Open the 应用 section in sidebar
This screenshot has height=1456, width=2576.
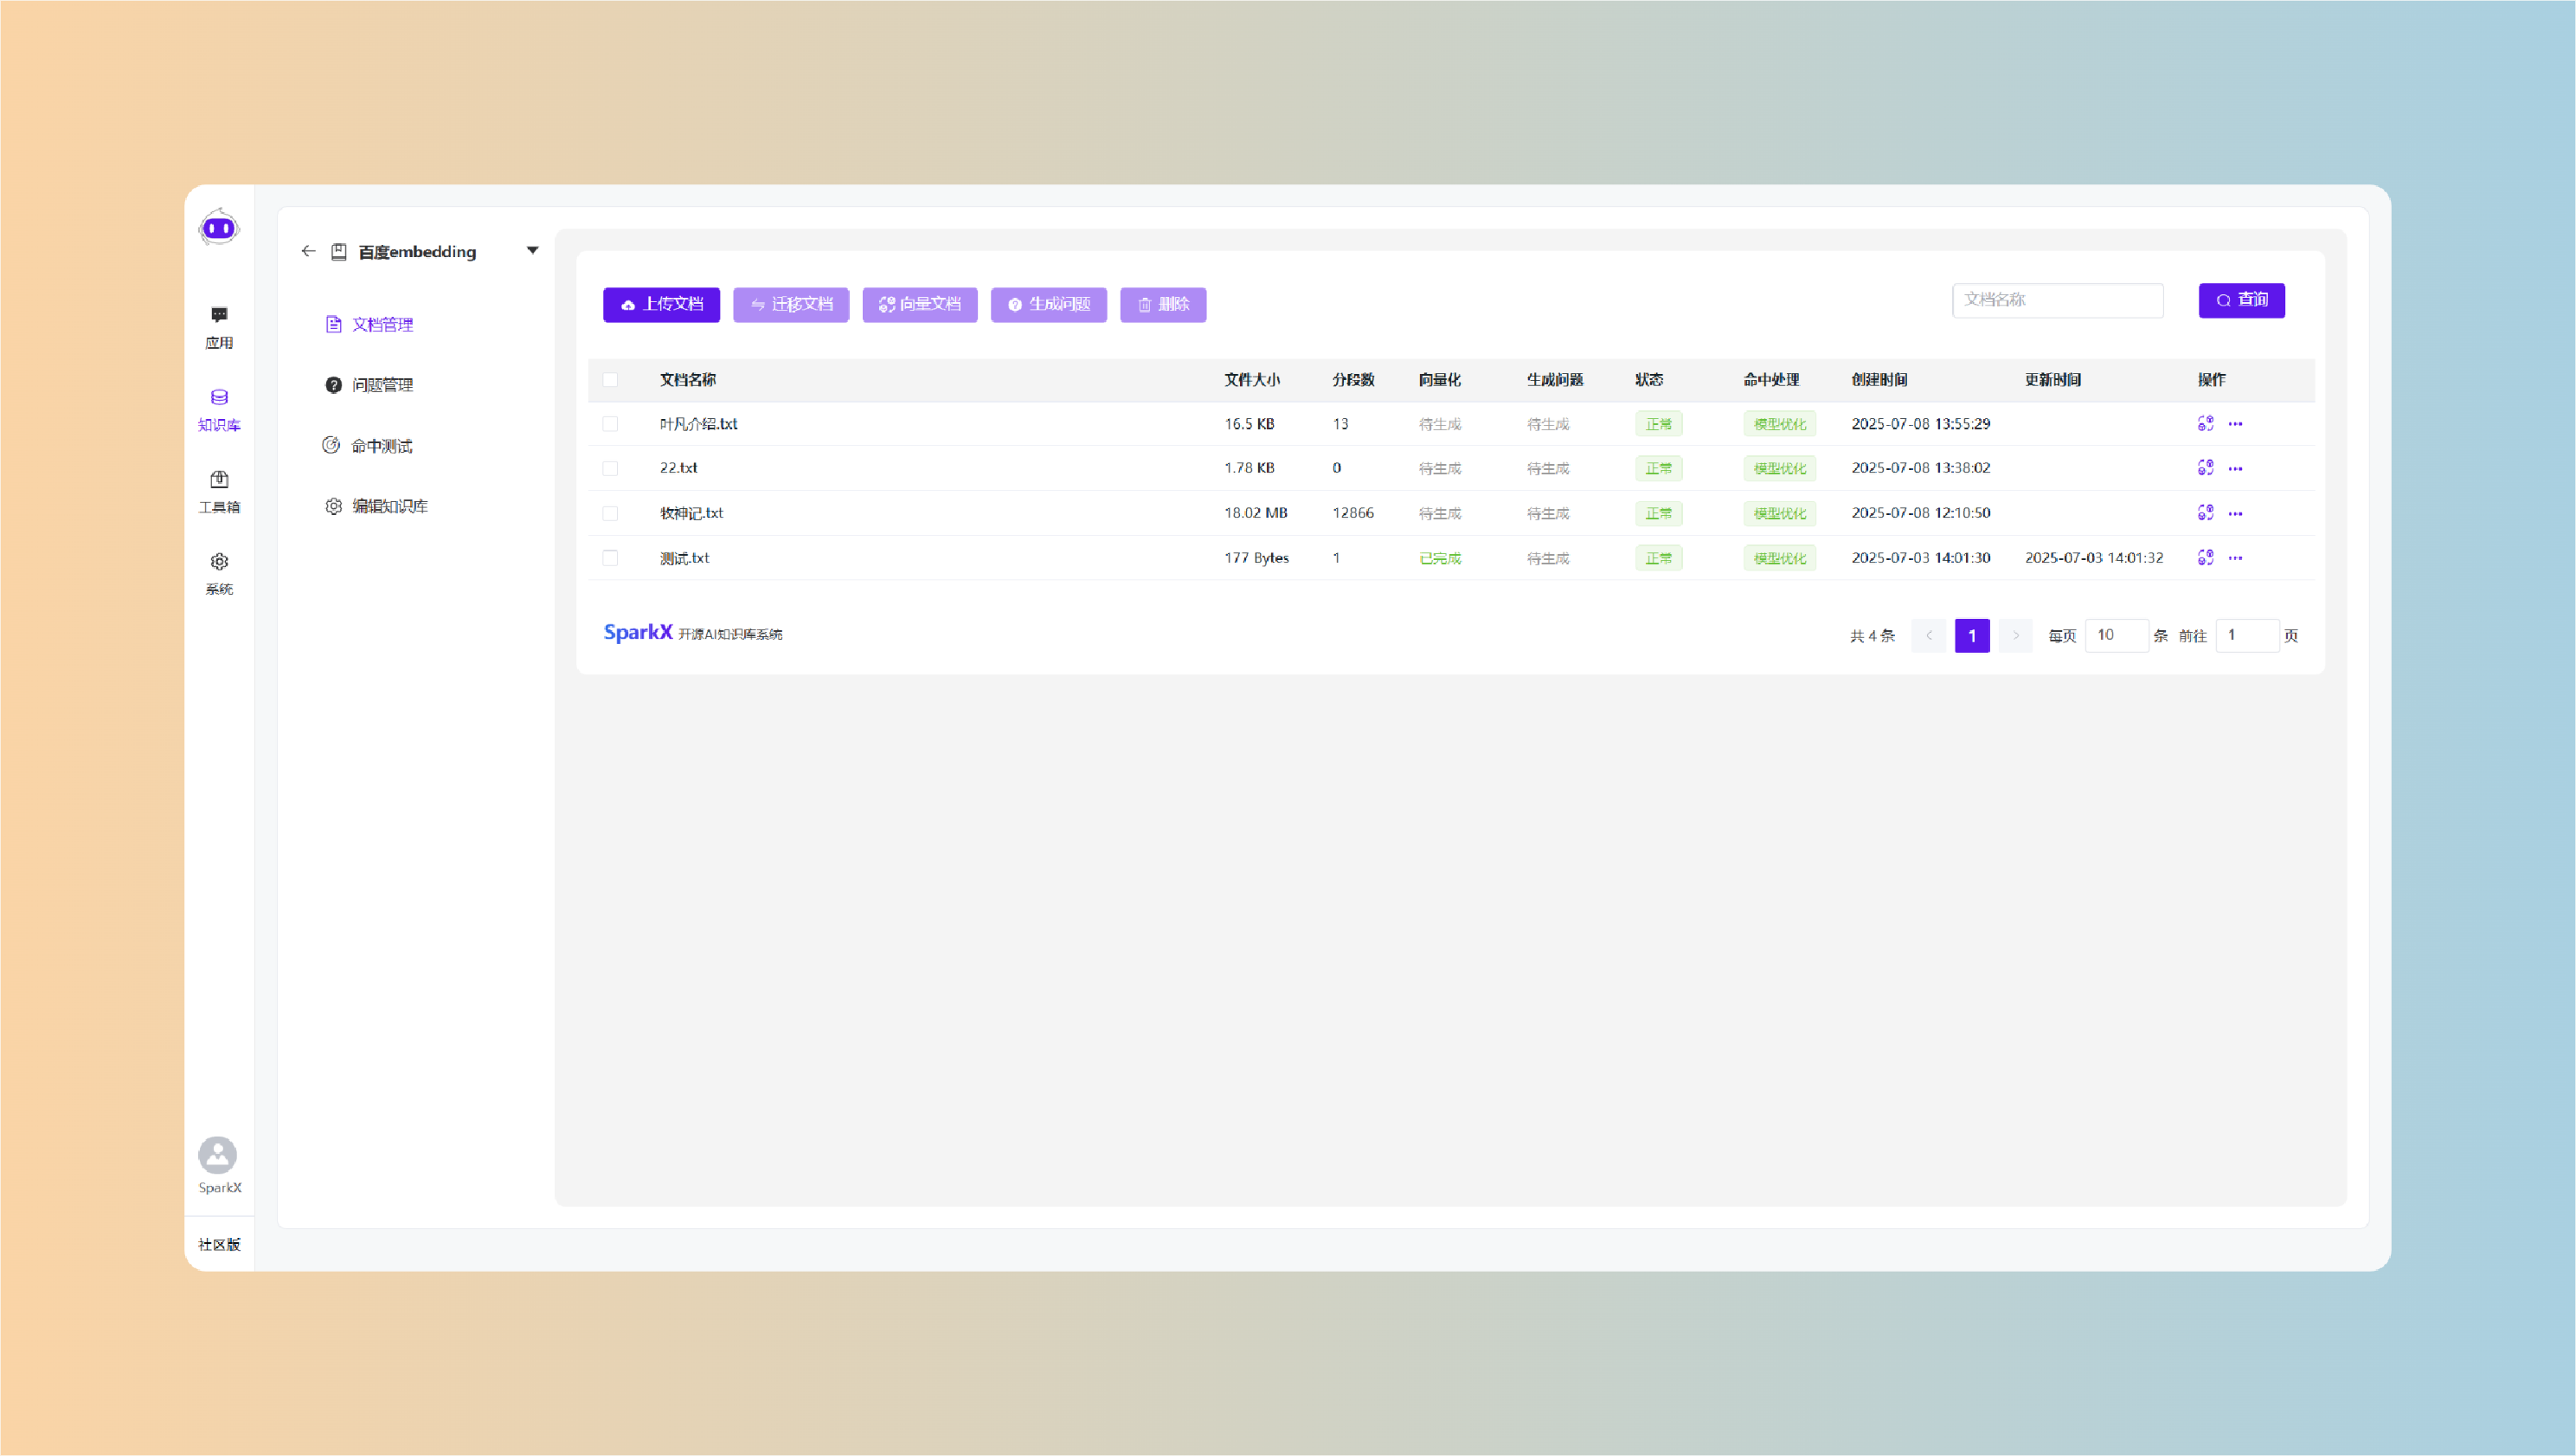tap(219, 326)
